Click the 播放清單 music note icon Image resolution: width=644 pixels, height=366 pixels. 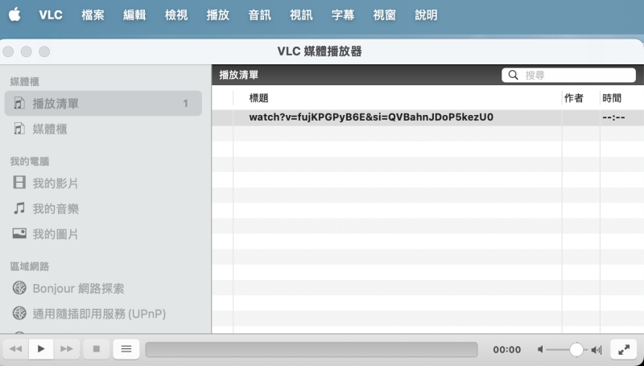[19, 103]
